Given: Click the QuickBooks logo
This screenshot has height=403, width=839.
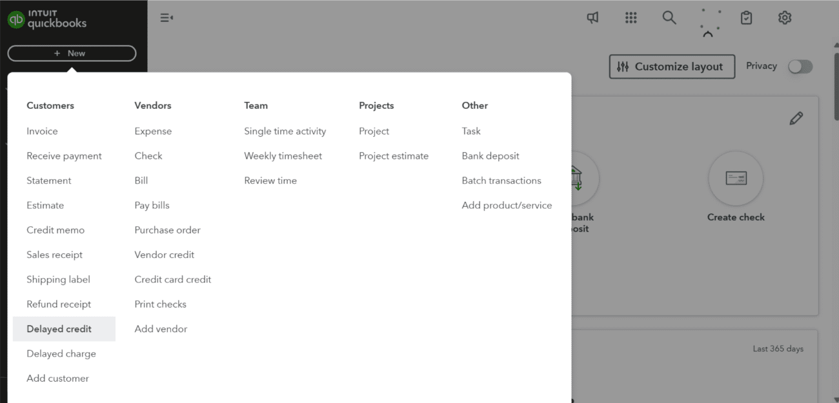Looking at the screenshot, I should click(47, 19).
